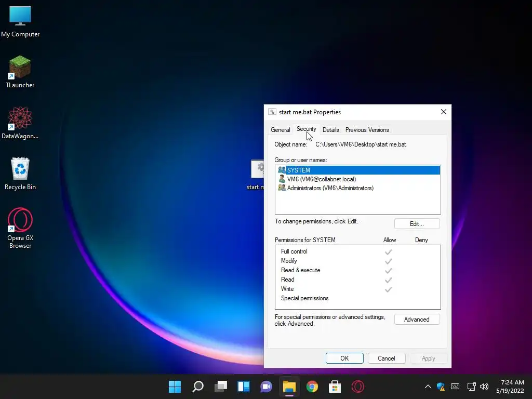532x399 pixels.
Task: Click the Write Allow checkmark
Action: click(x=389, y=289)
